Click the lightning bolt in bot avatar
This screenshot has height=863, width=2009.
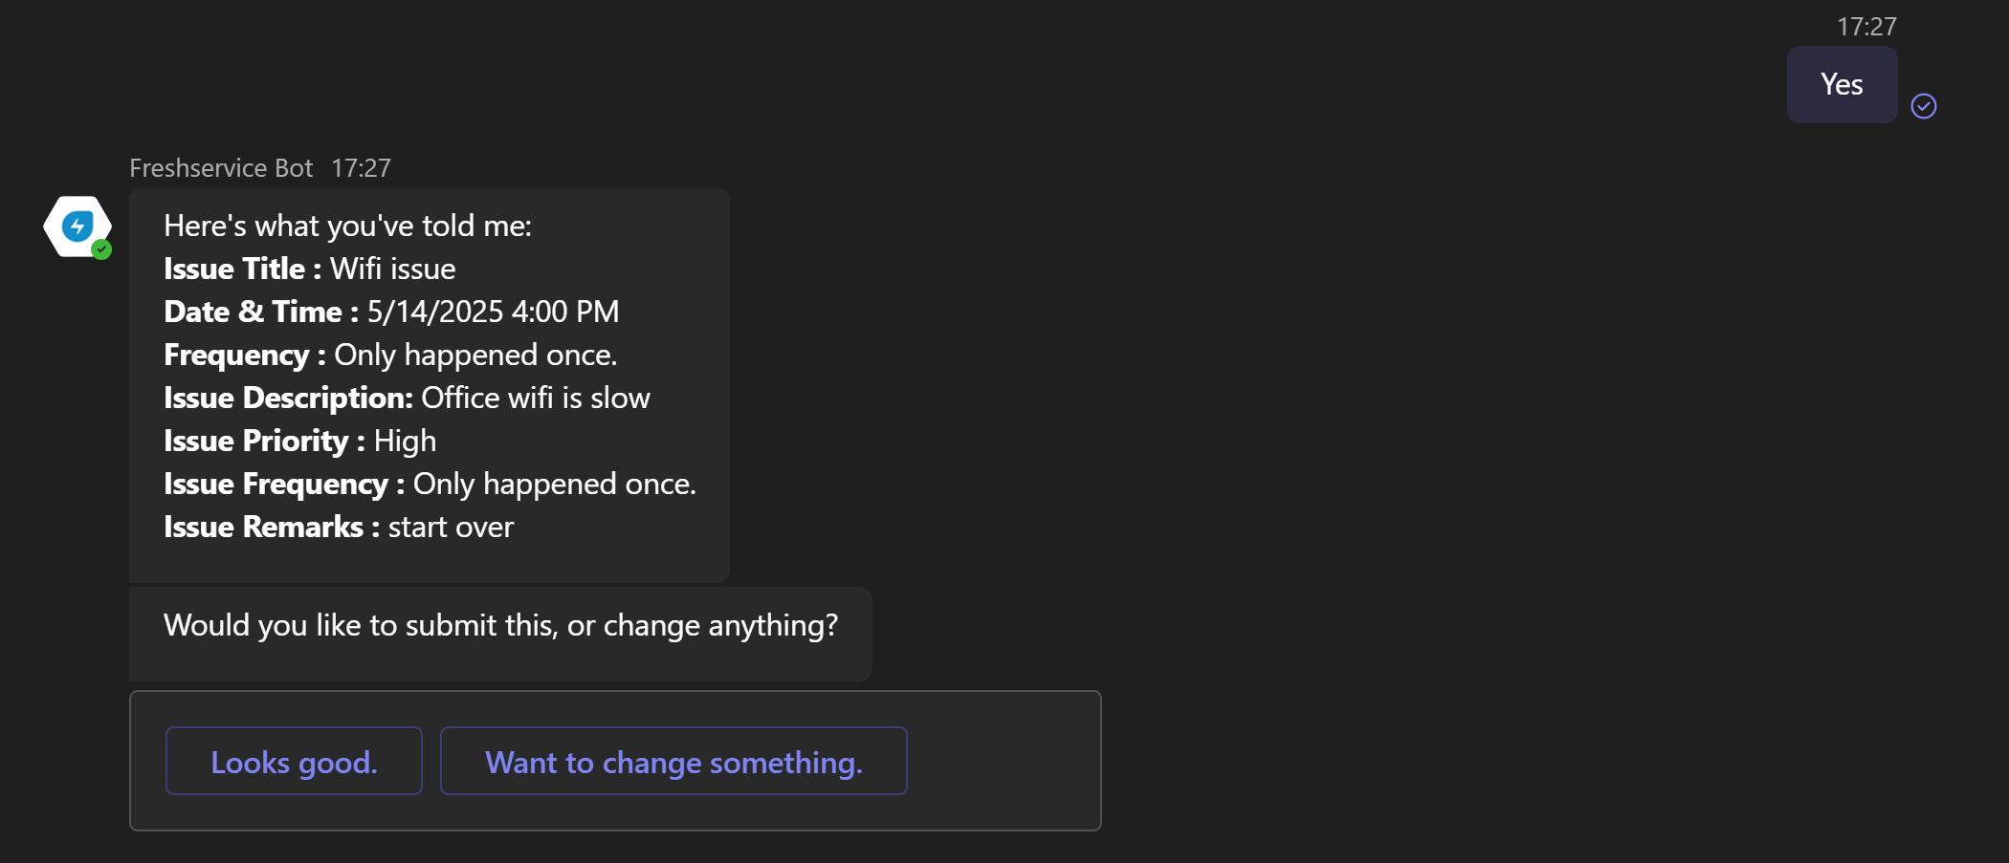(77, 227)
